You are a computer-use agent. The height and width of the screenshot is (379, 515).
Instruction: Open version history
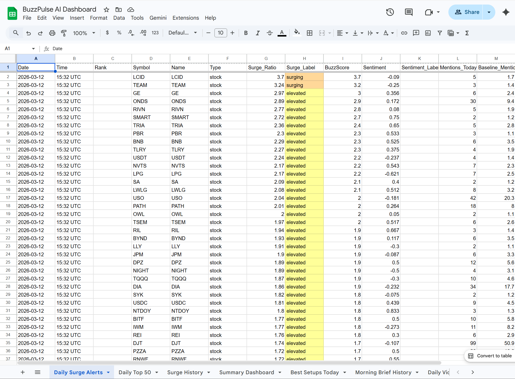pos(390,12)
